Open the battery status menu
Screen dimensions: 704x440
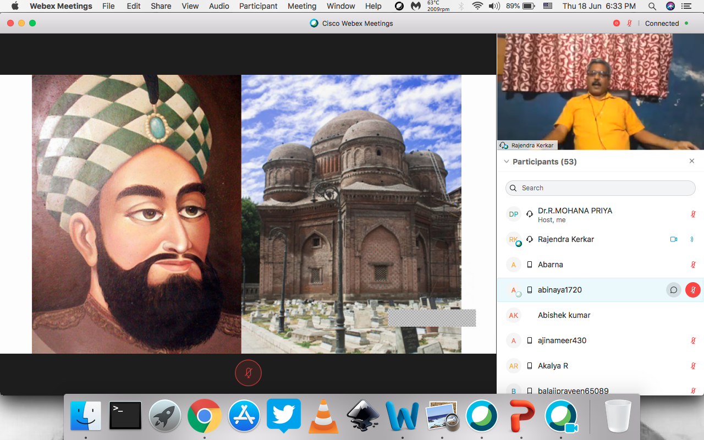click(x=521, y=6)
